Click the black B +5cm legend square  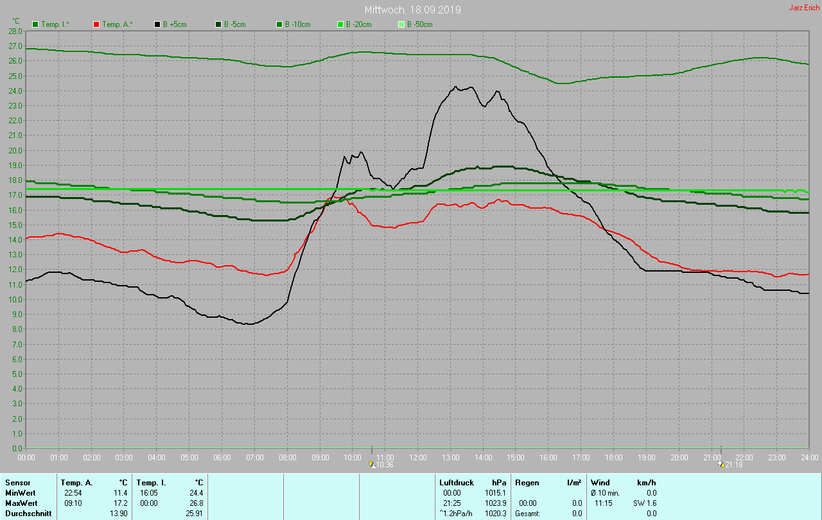(x=157, y=24)
